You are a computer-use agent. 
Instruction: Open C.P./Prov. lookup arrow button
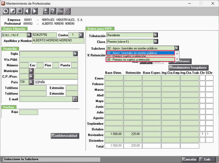click(31, 77)
